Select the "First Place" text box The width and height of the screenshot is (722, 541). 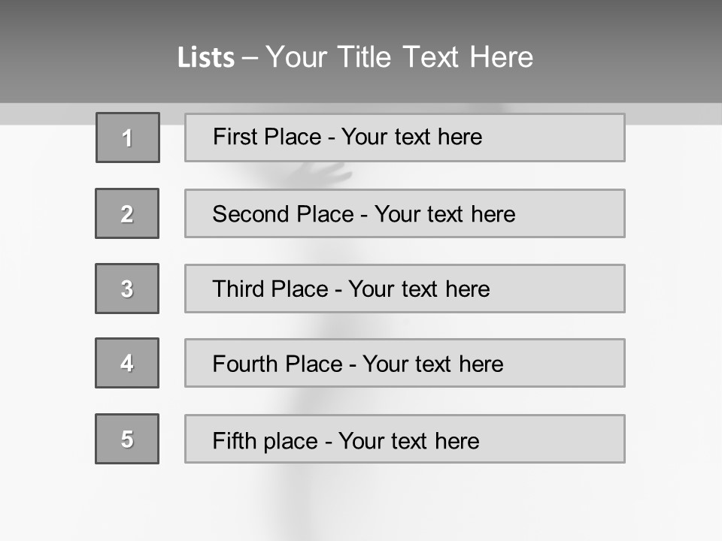pyautogui.click(x=405, y=138)
